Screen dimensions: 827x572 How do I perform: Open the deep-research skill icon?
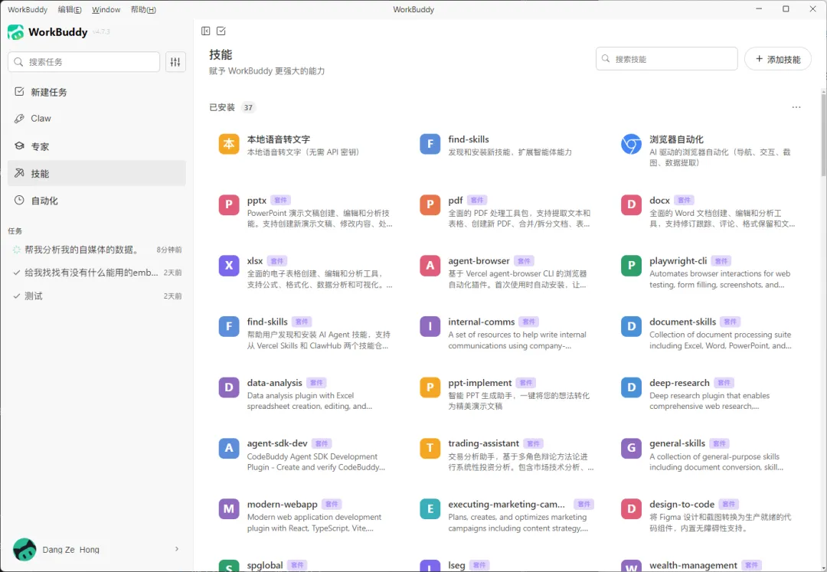[631, 387]
